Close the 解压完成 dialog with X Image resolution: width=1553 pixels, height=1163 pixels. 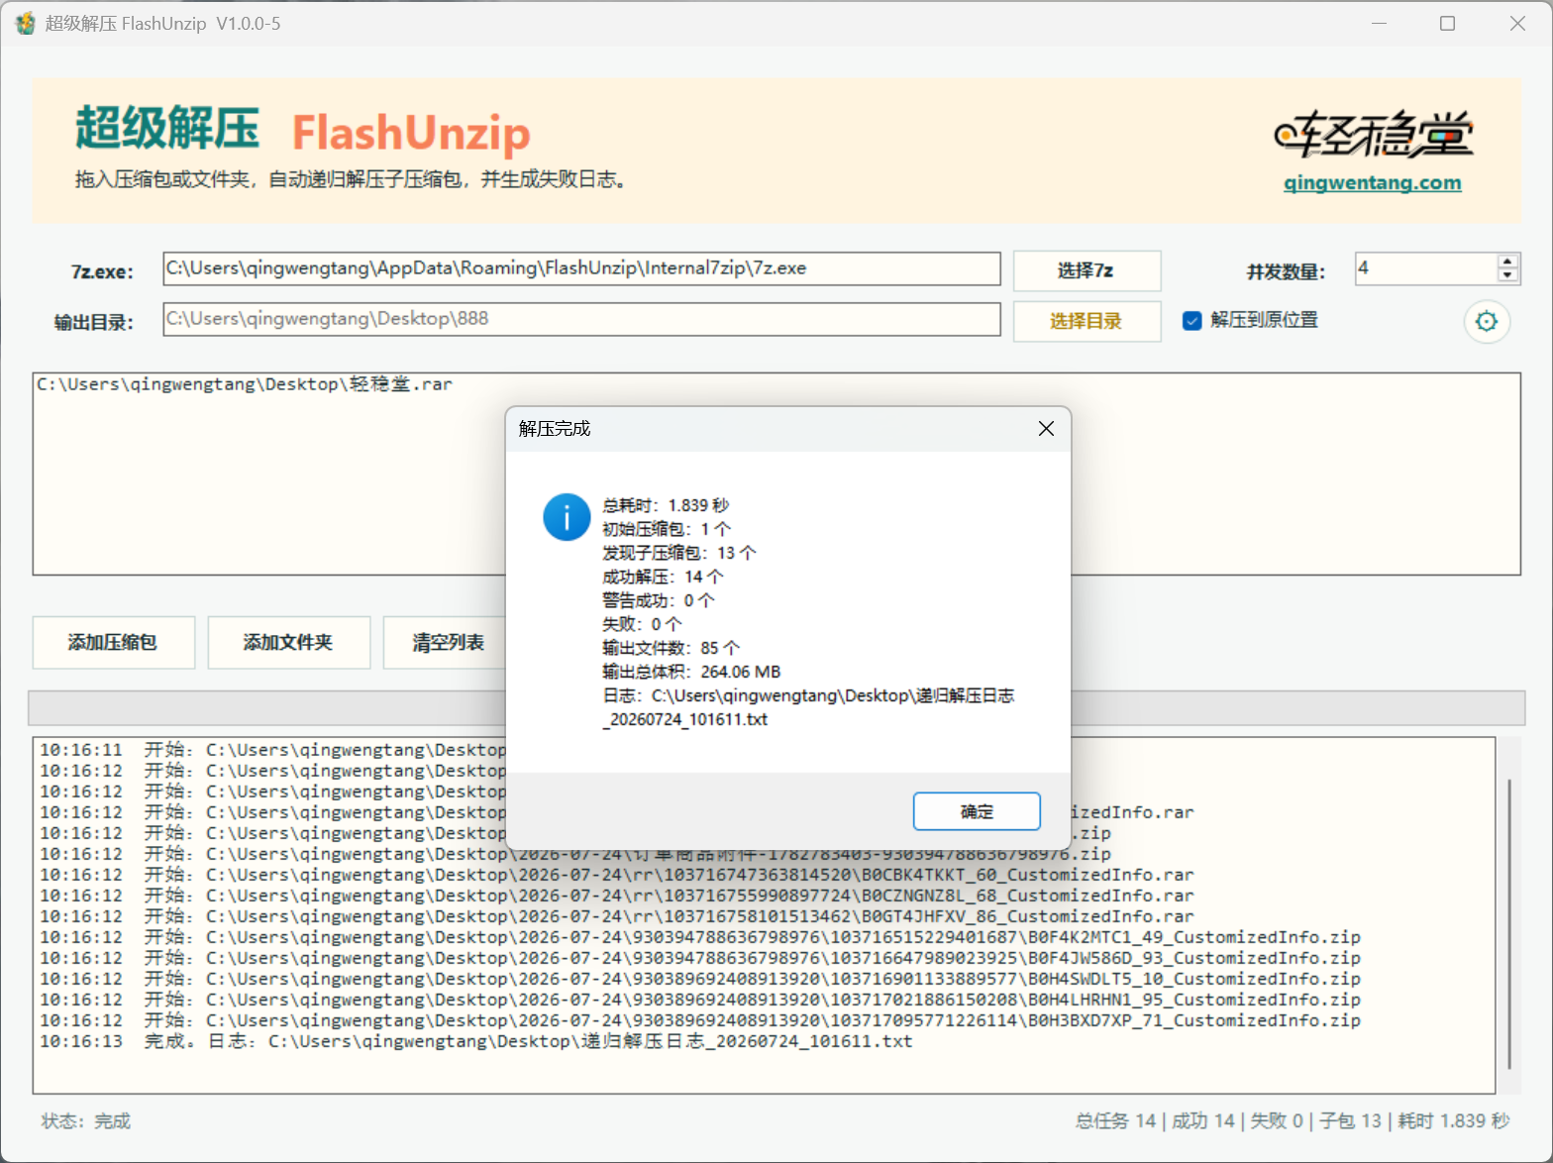pos(1046,428)
